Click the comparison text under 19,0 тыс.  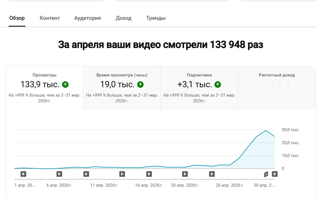[122, 98]
